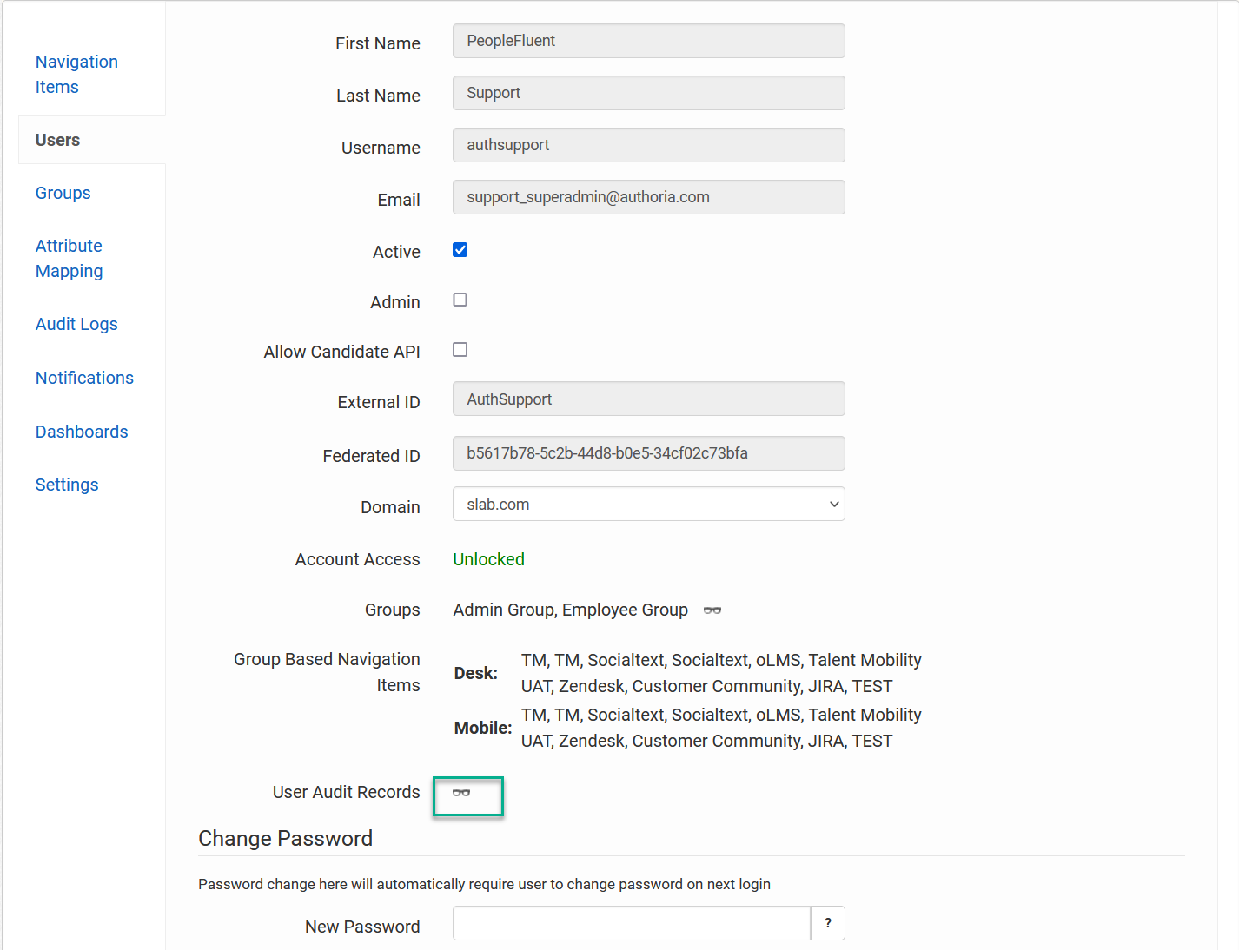Click the password change notice text
1239x950 pixels.
(x=485, y=884)
